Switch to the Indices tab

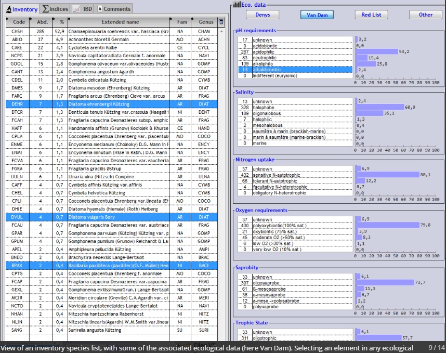point(55,9)
